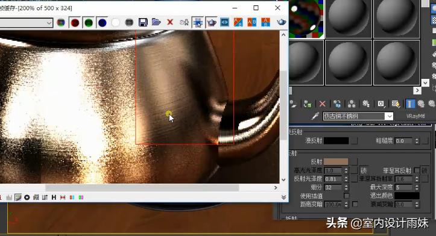This screenshot has width=436, height=236.
Task: Pick material from object eyedropper
Action: (x=315, y=116)
